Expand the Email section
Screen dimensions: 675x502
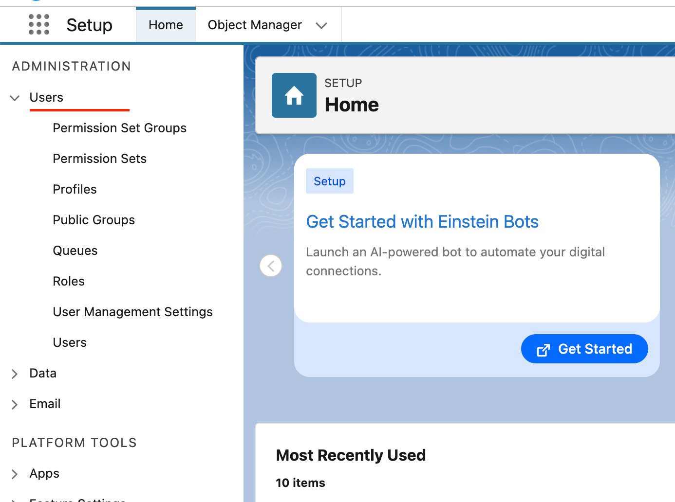click(x=15, y=404)
